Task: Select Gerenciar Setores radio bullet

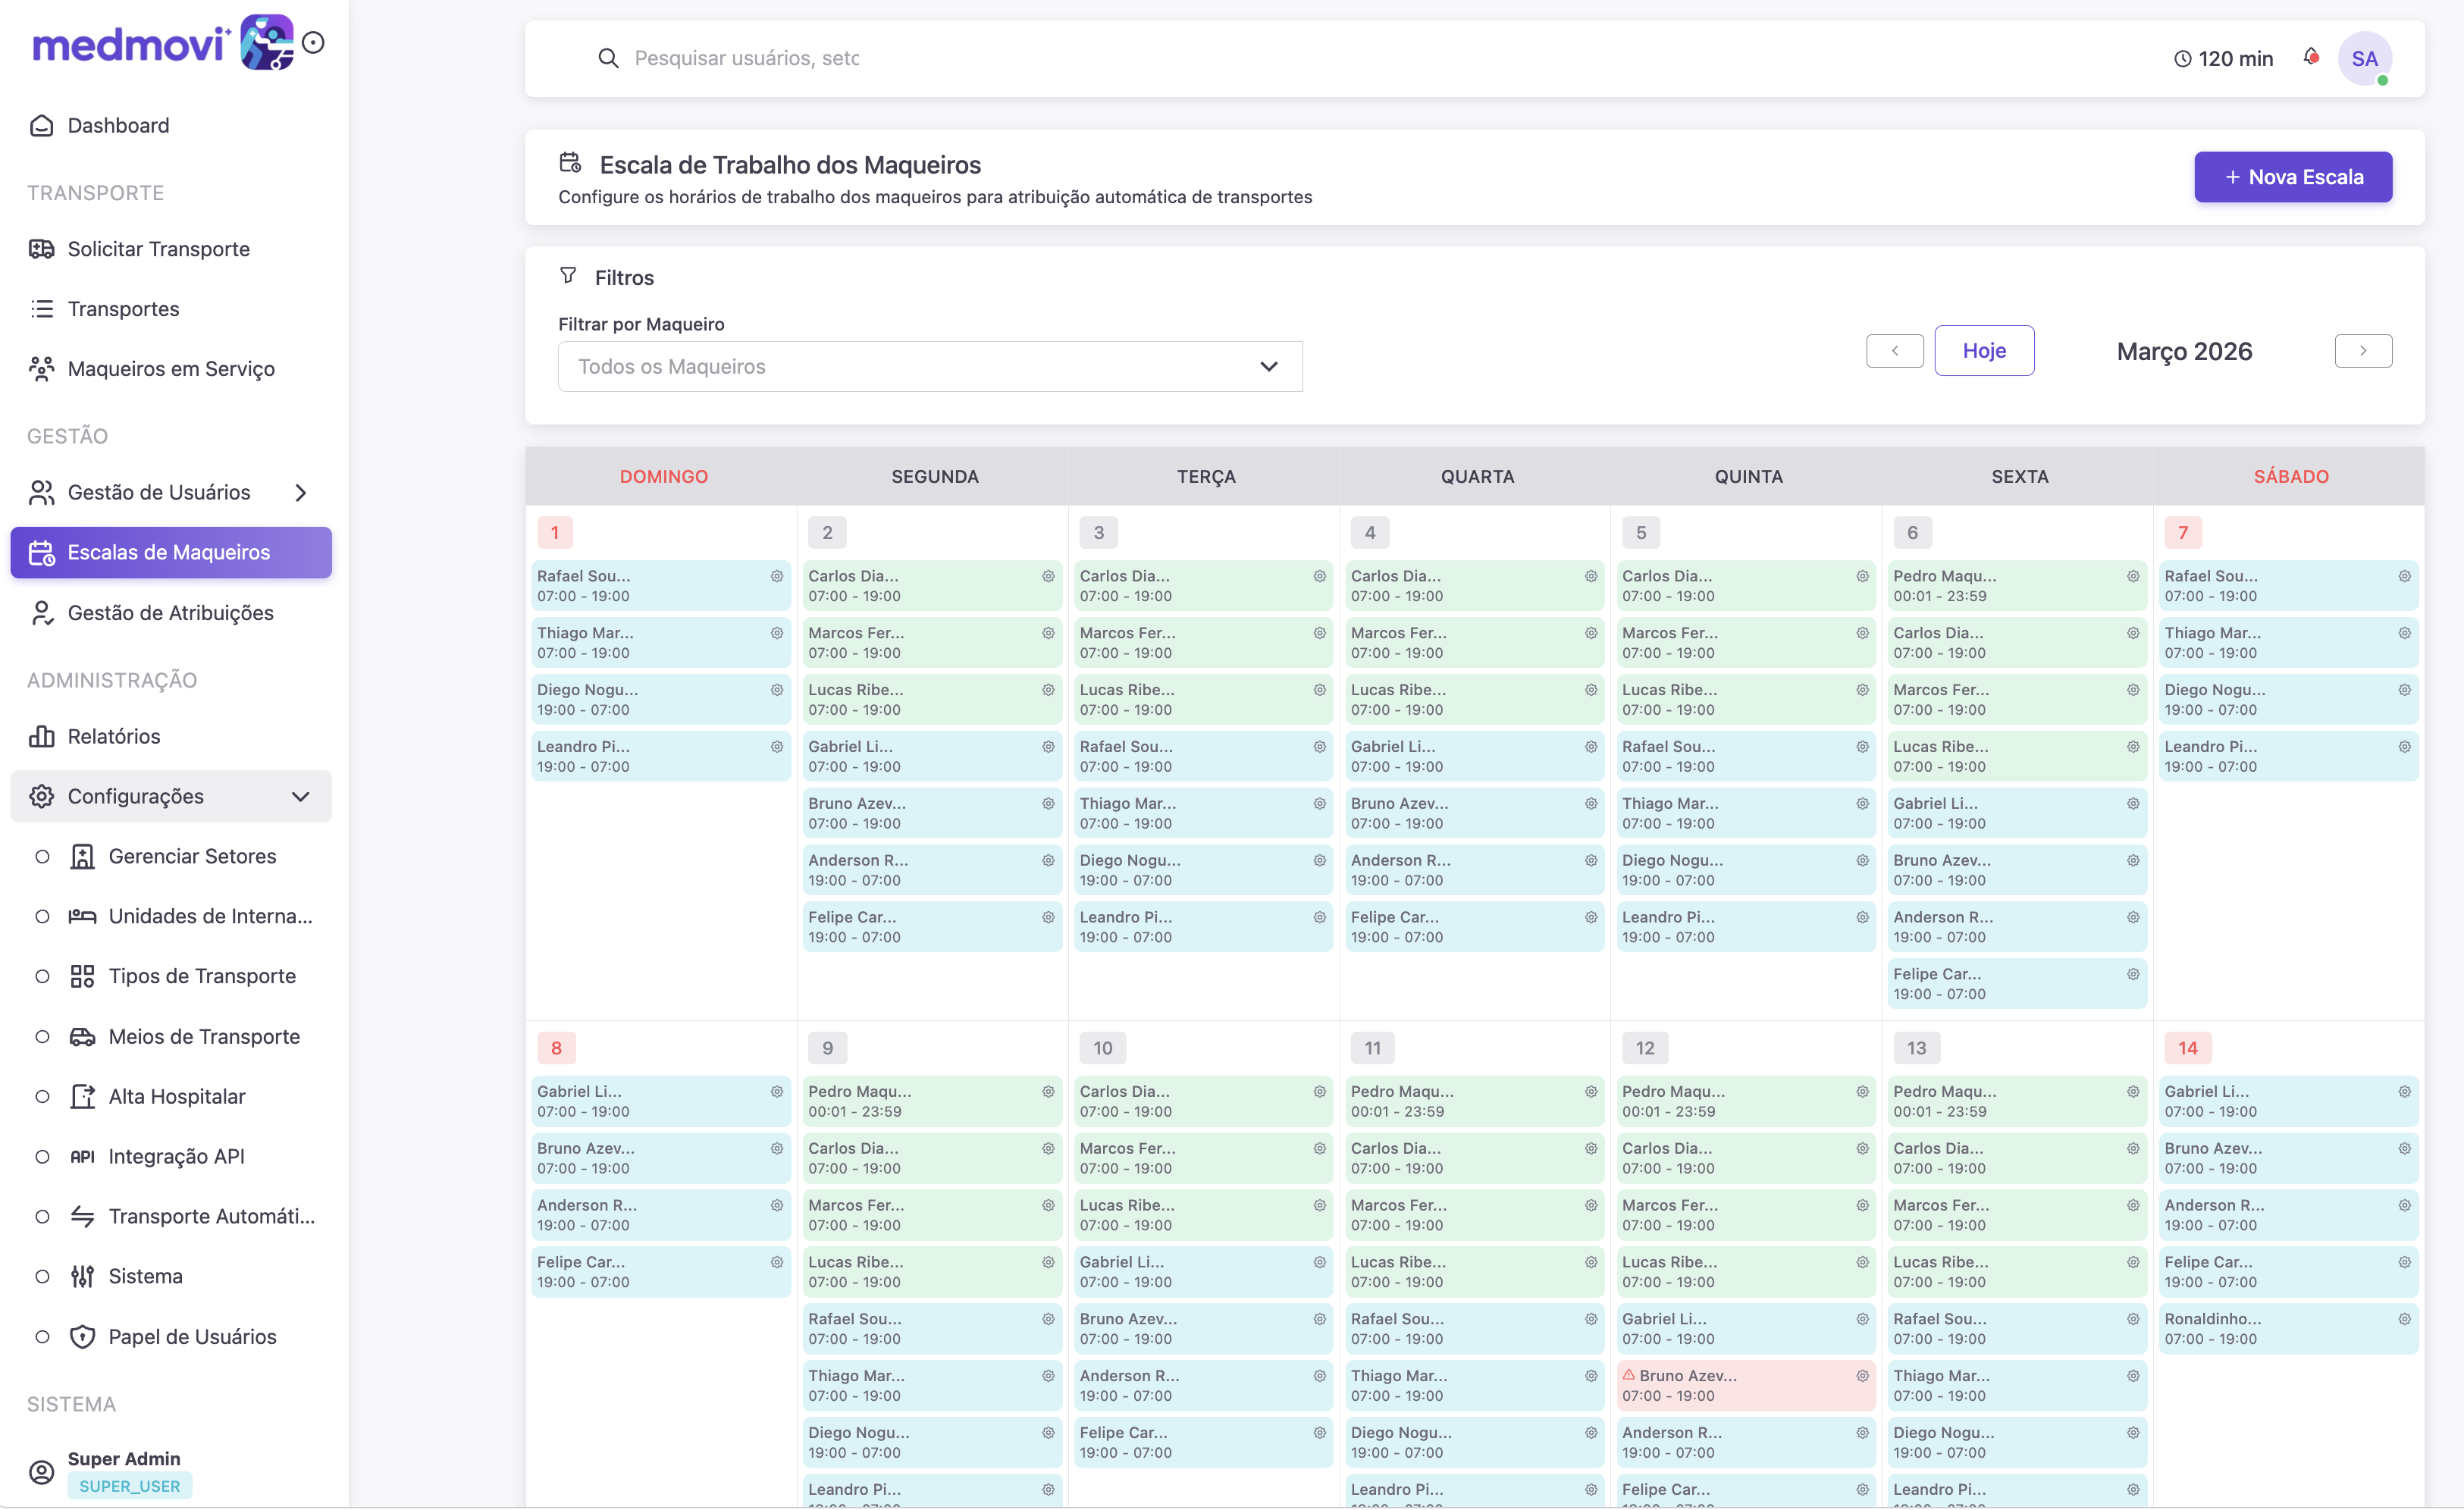Action: click(42, 856)
